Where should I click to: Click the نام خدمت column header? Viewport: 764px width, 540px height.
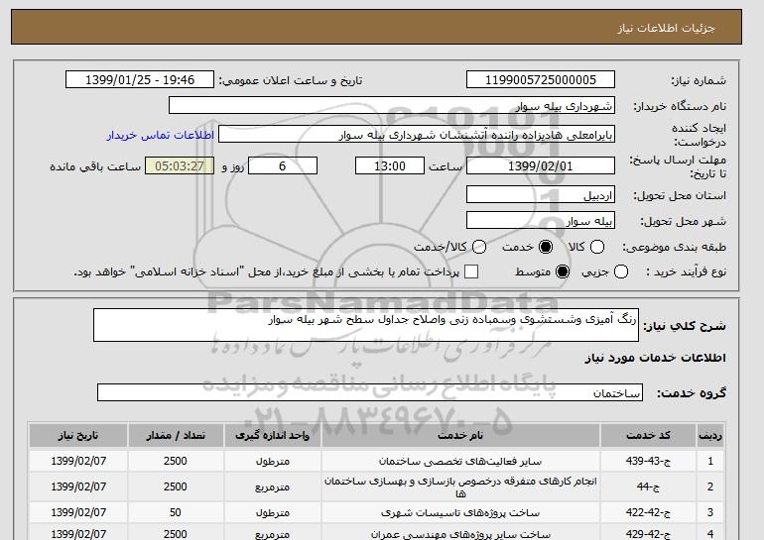(x=460, y=435)
